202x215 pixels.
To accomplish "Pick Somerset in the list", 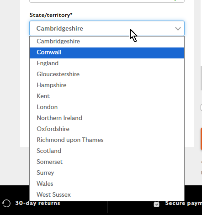I will click(107, 162).
